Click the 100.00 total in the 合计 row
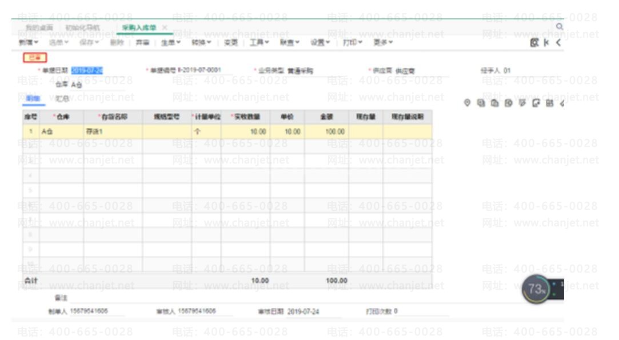 click(336, 281)
